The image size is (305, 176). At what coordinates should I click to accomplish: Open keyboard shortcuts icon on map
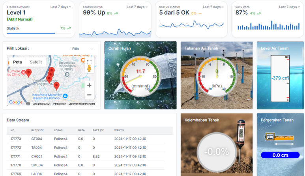tap(28, 104)
